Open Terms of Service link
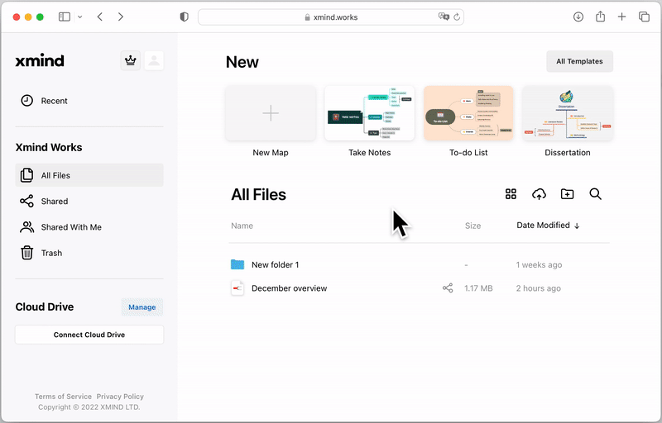This screenshot has height=423, width=662. tap(63, 397)
